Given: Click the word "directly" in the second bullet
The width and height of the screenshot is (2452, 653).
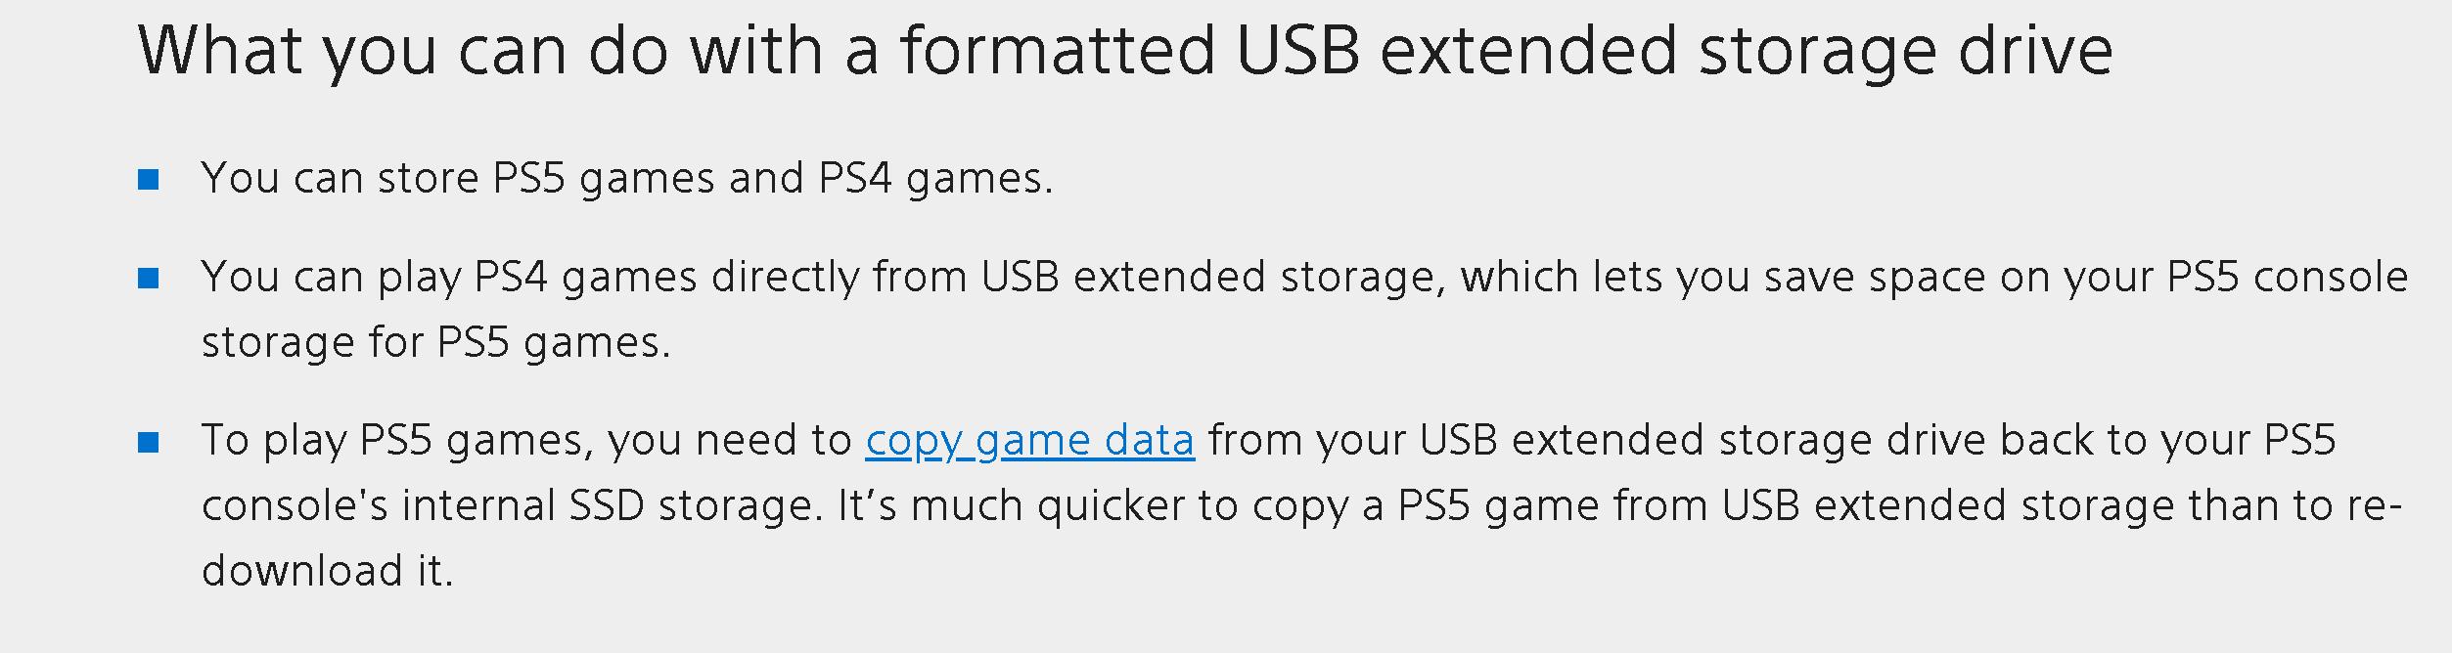Looking at the screenshot, I should pyautogui.click(x=785, y=279).
